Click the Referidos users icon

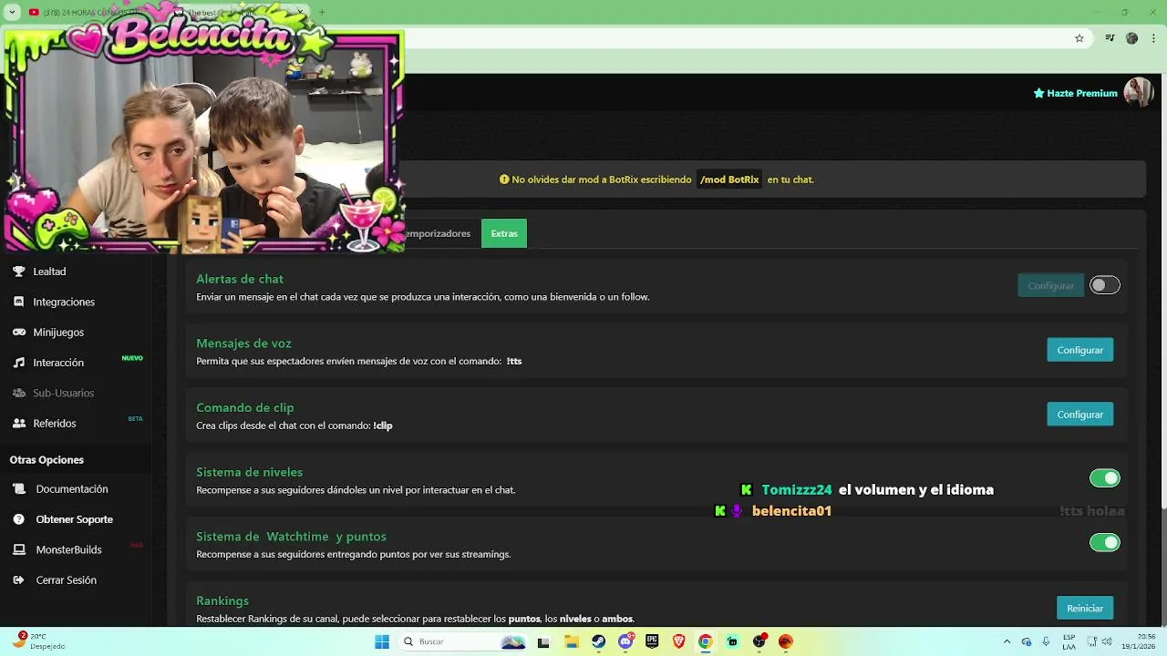point(18,424)
